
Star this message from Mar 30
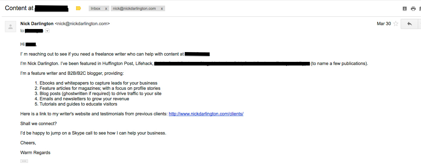pos(396,24)
